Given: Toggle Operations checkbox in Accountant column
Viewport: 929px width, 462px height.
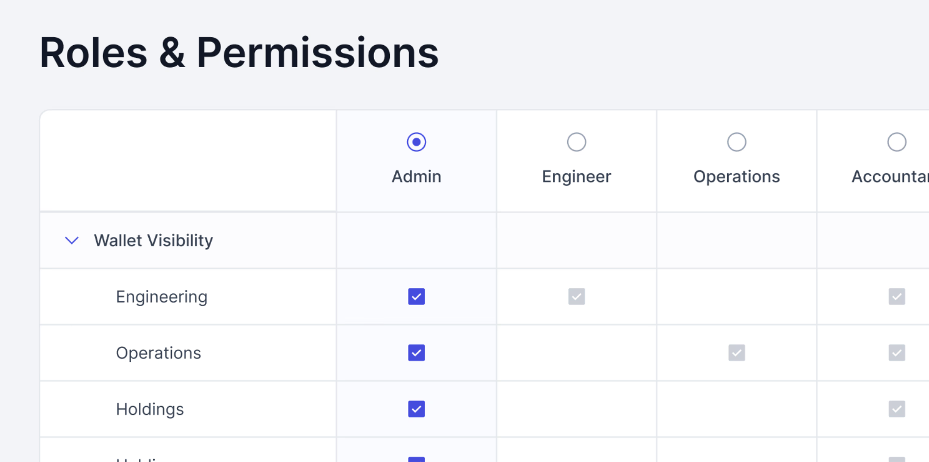Looking at the screenshot, I should point(897,353).
